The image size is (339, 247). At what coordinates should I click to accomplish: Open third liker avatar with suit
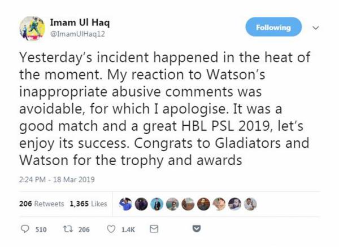pos(157,204)
